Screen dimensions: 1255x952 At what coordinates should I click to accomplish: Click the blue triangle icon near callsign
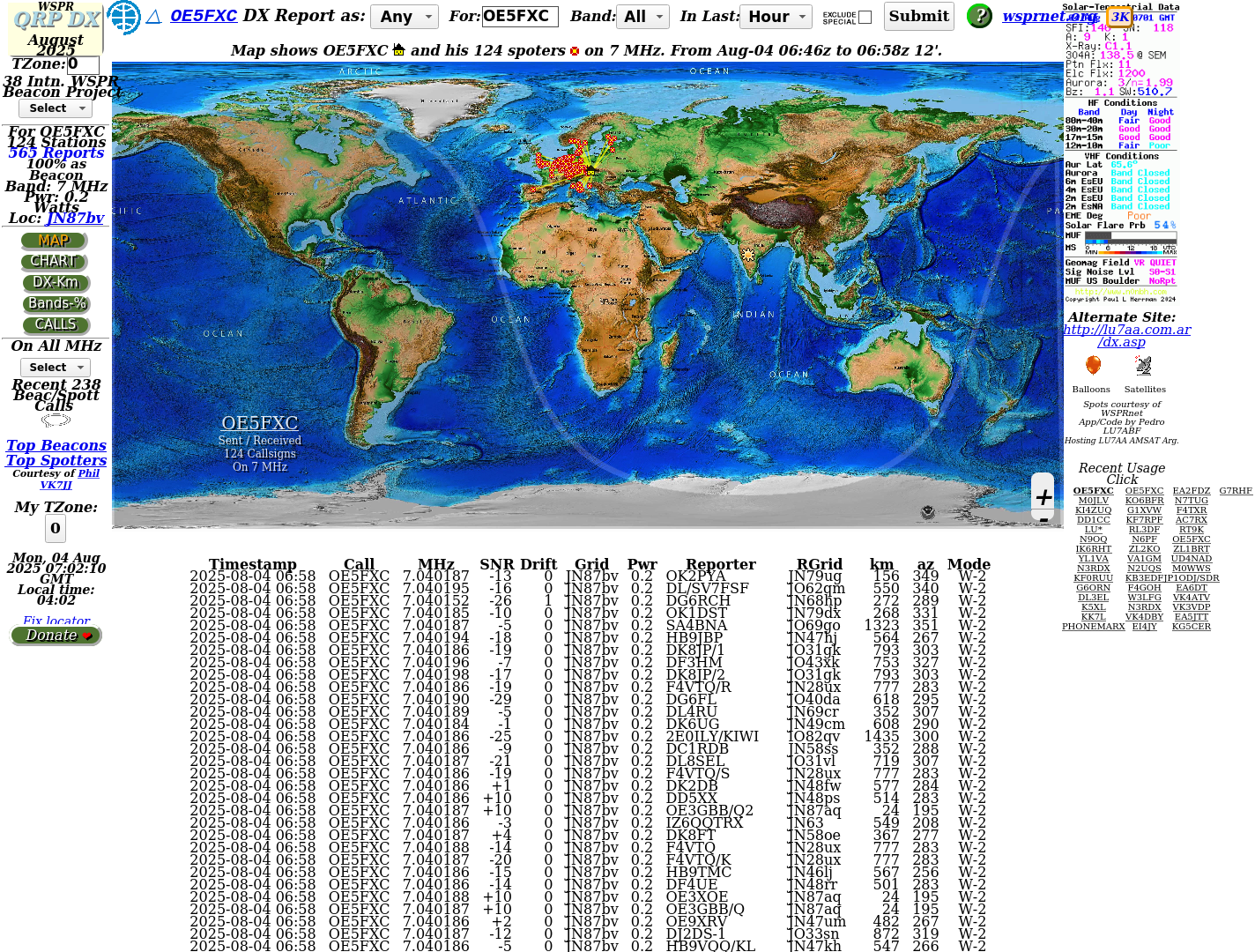pyautogui.click(x=154, y=17)
